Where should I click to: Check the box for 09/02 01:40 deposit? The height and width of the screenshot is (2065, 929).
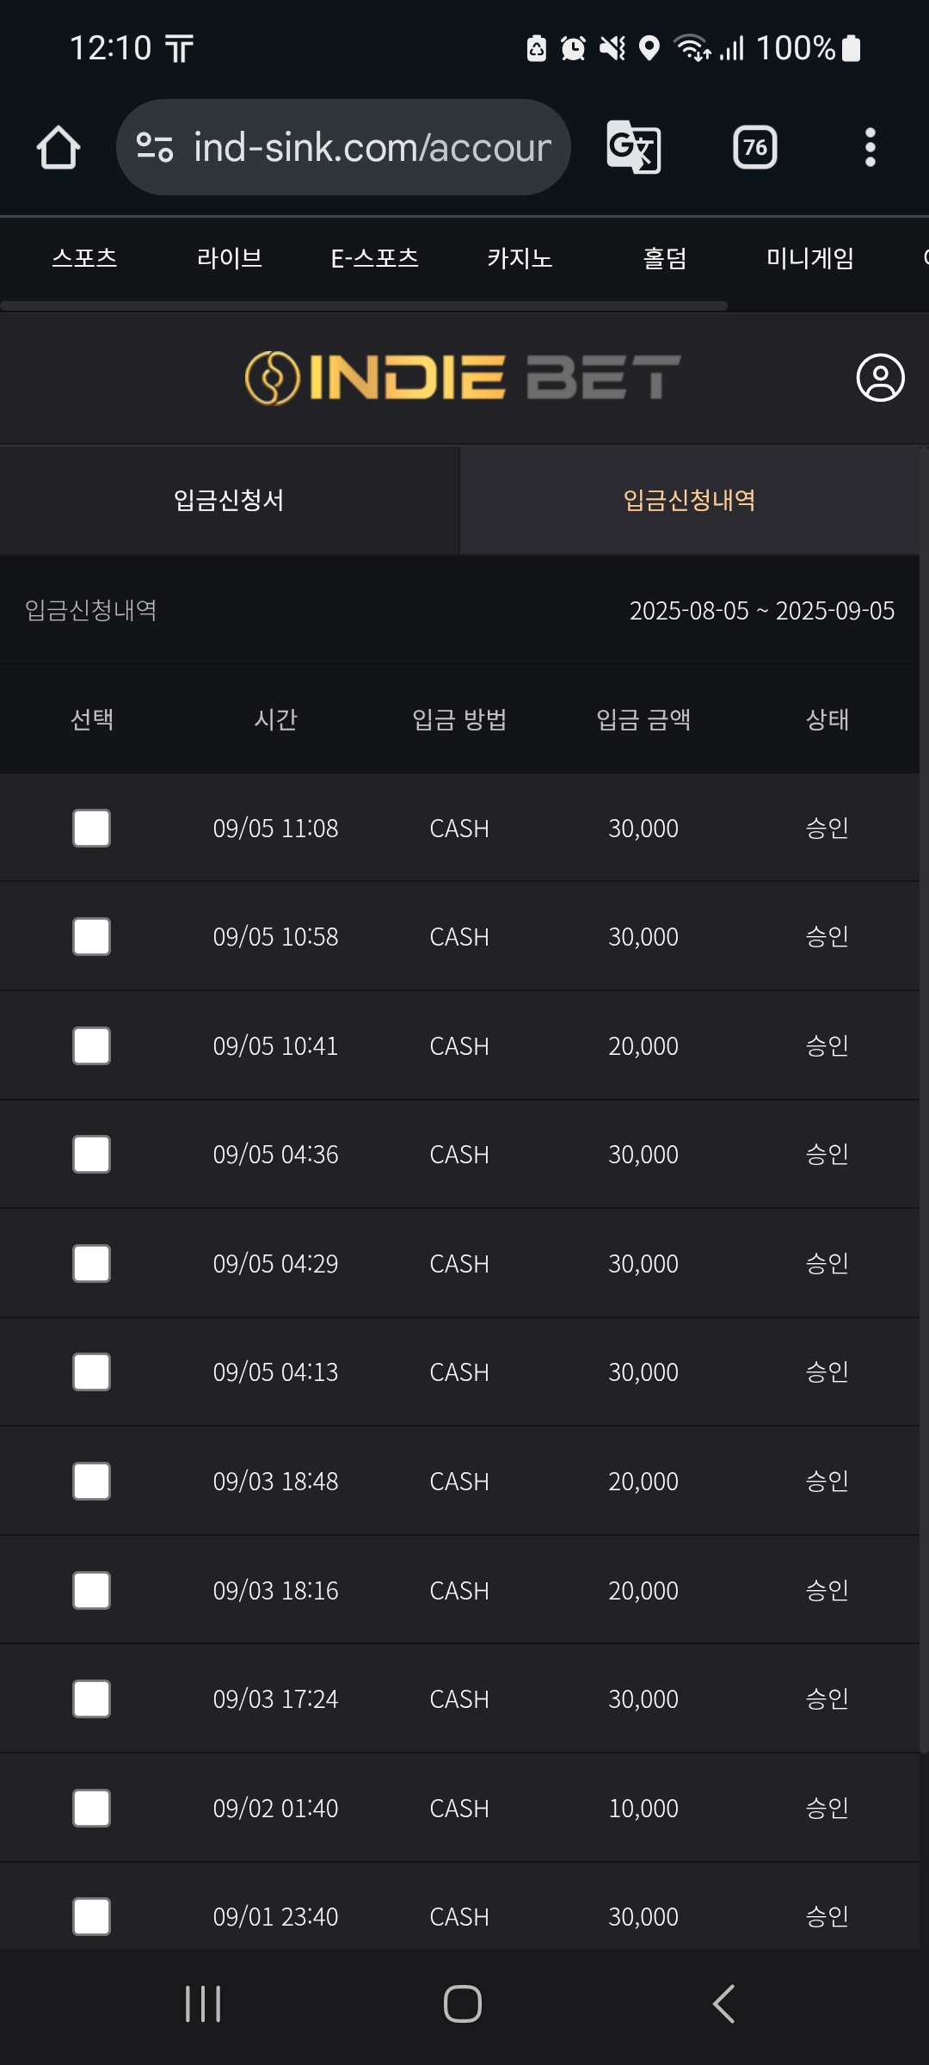click(x=91, y=1808)
